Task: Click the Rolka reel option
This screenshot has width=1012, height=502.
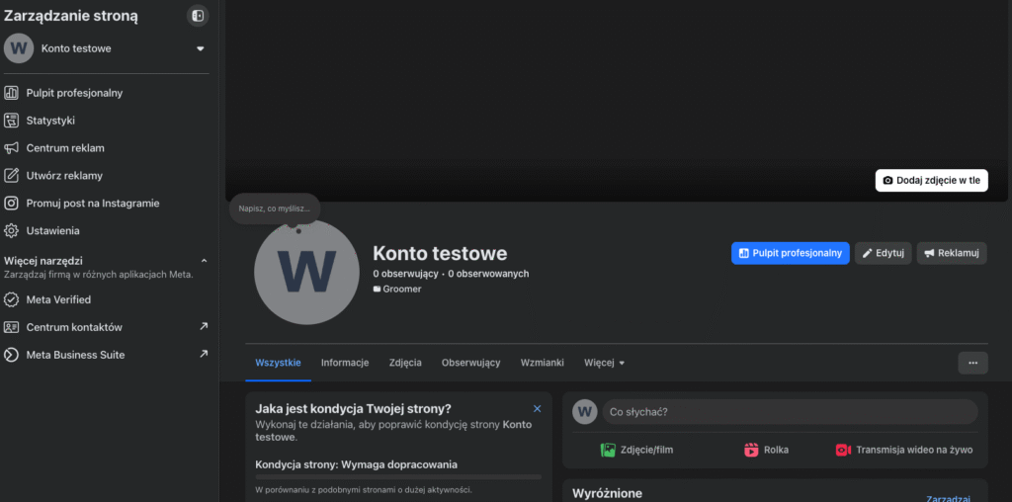Action: pyautogui.click(x=767, y=450)
